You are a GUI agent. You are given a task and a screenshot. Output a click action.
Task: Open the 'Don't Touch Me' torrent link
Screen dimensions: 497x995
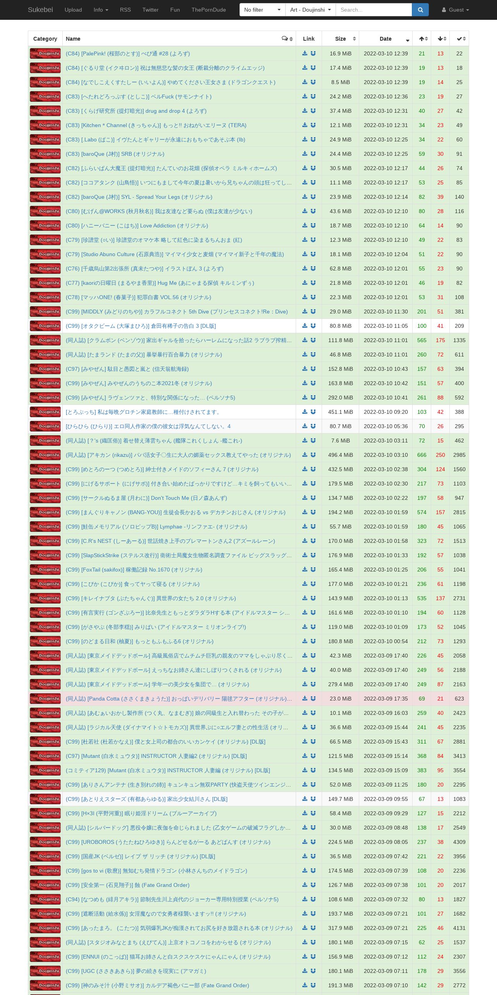tap(146, 498)
